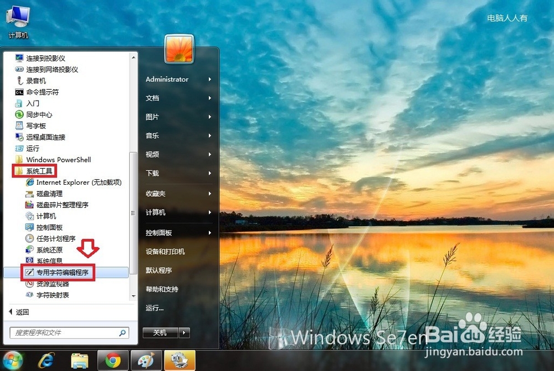This screenshot has height=371, width=554.
Task: Launch Google Chrome from the taskbar
Action: [x=113, y=360]
